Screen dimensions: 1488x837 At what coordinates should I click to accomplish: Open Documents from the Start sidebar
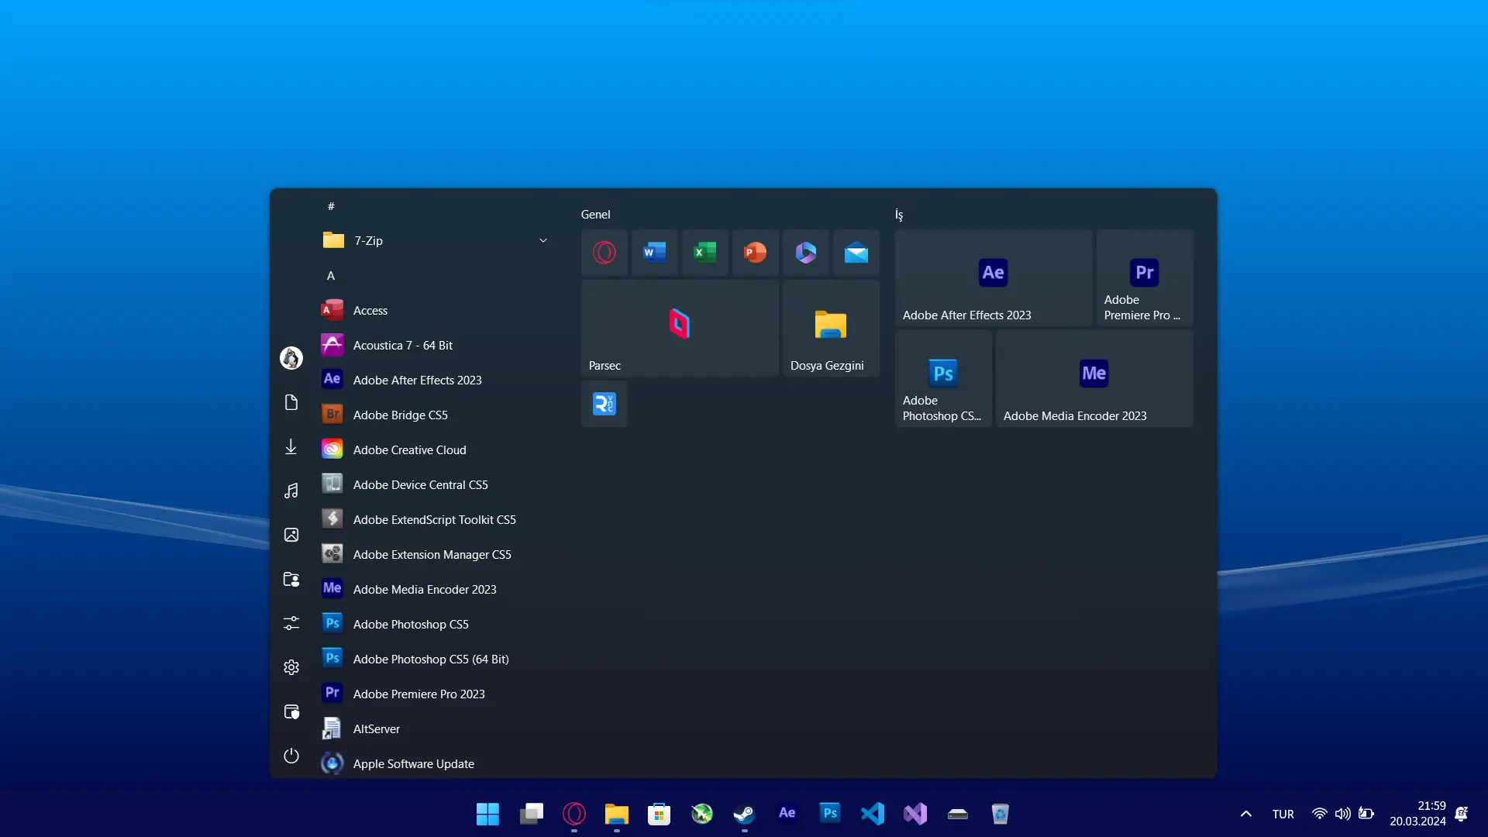[291, 402]
